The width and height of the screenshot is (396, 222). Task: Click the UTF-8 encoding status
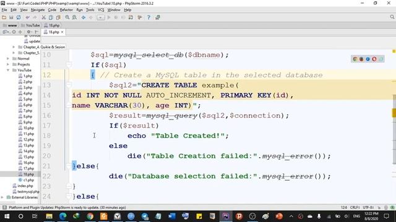coord(368,207)
